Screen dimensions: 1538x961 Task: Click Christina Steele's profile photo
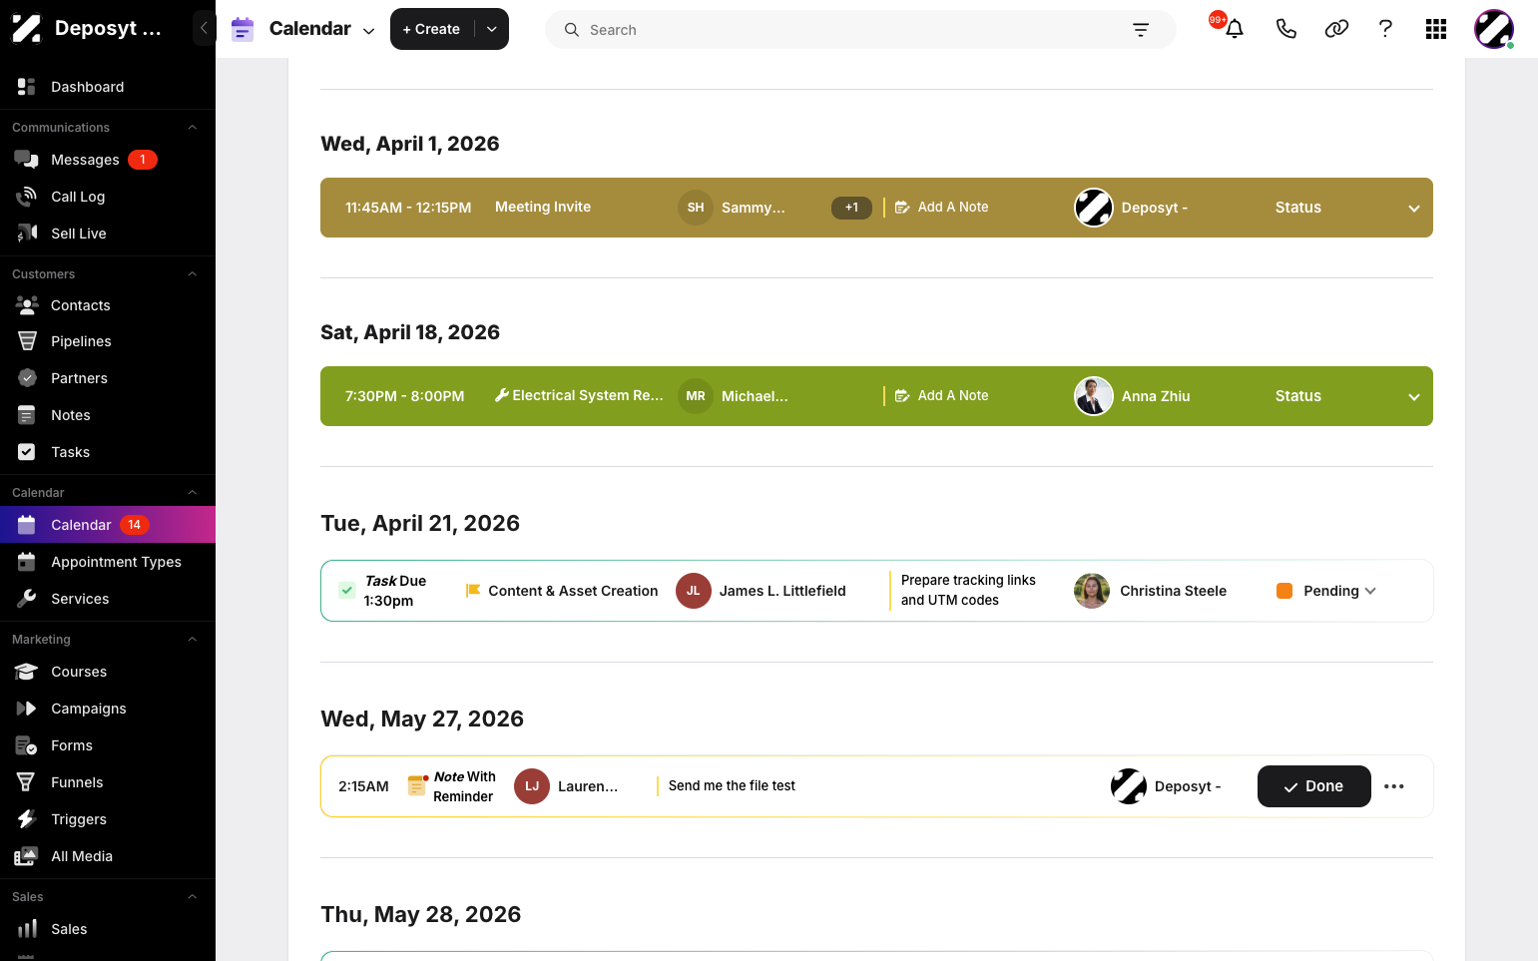(1092, 591)
